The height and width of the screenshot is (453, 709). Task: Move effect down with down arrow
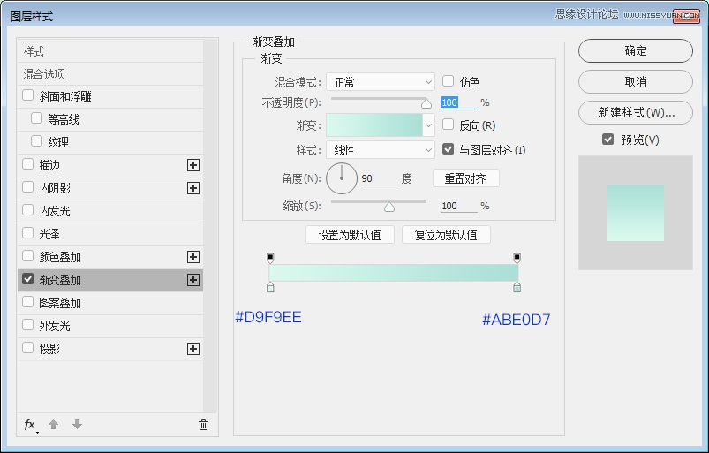[x=78, y=425]
